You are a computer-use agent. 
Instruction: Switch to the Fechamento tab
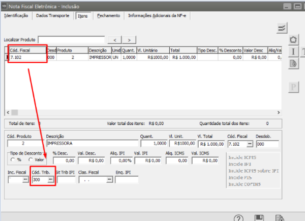point(108,16)
